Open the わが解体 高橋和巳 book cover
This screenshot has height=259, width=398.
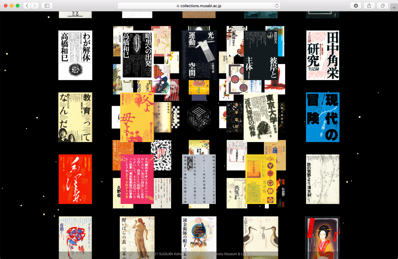tap(75, 55)
